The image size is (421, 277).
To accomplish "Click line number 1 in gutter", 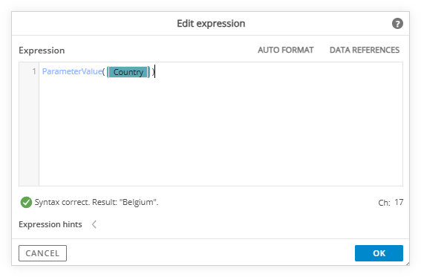I will [34, 71].
